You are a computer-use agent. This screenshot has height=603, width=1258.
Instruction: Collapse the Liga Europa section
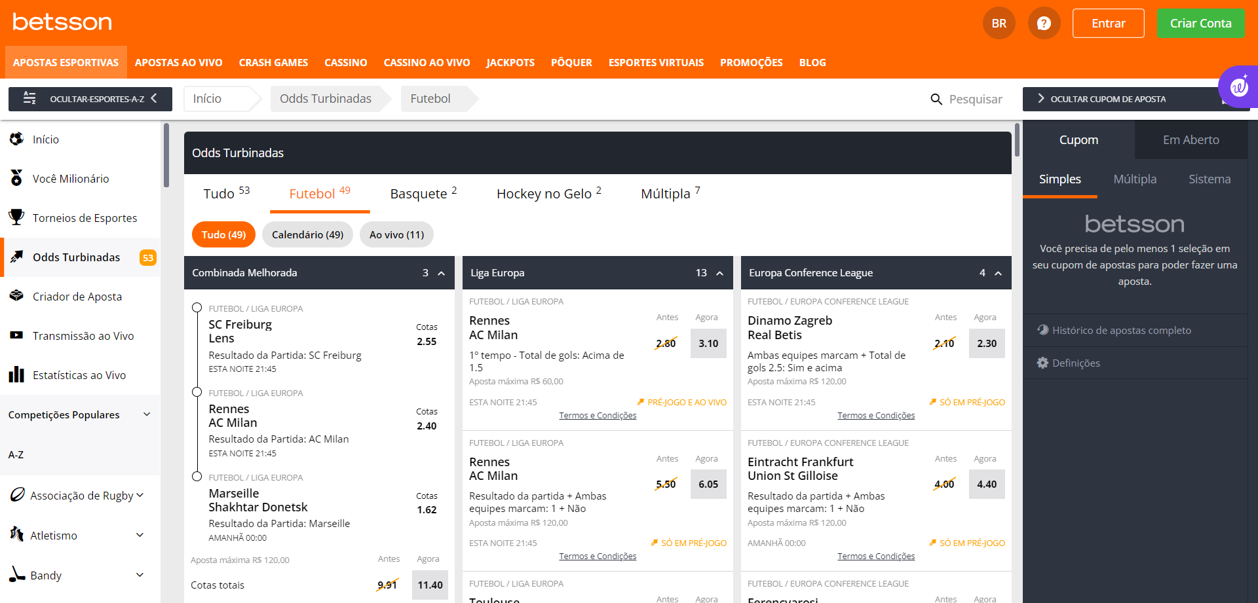tap(720, 273)
